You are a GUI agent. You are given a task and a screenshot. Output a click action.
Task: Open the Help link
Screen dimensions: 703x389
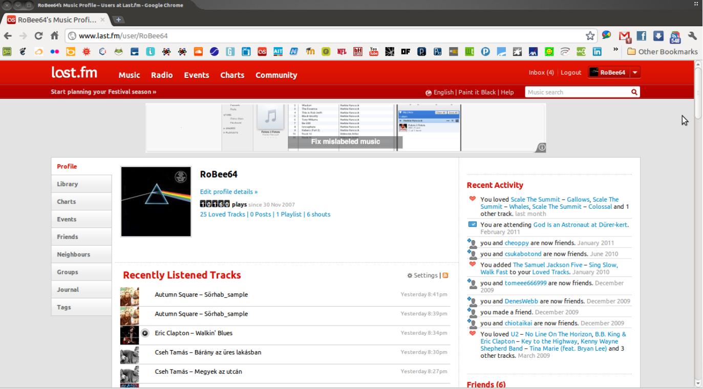click(x=507, y=92)
